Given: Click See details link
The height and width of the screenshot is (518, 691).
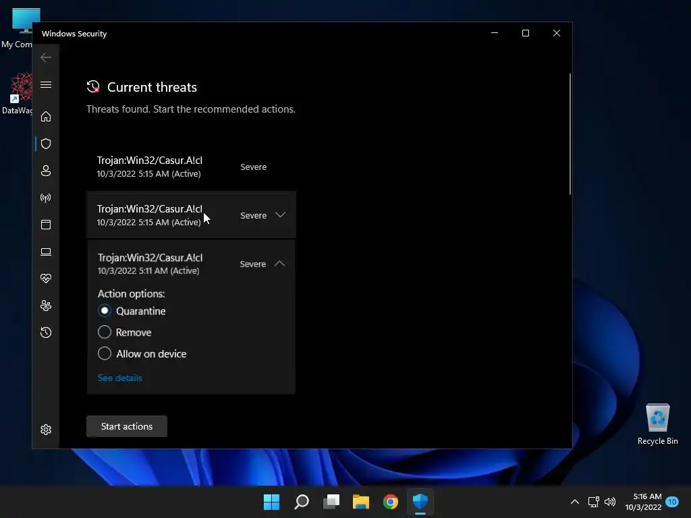Looking at the screenshot, I should click(x=120, y=378).
